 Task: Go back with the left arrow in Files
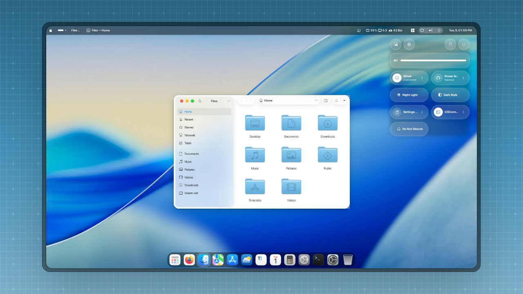tap(242, 100)
